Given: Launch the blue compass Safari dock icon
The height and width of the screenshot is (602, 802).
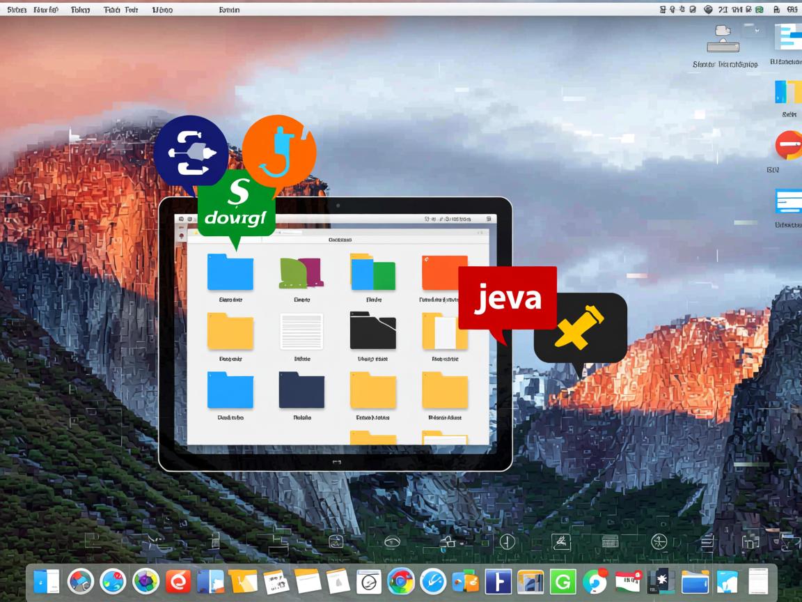Looking at the screenshot, I should (432, 581).
